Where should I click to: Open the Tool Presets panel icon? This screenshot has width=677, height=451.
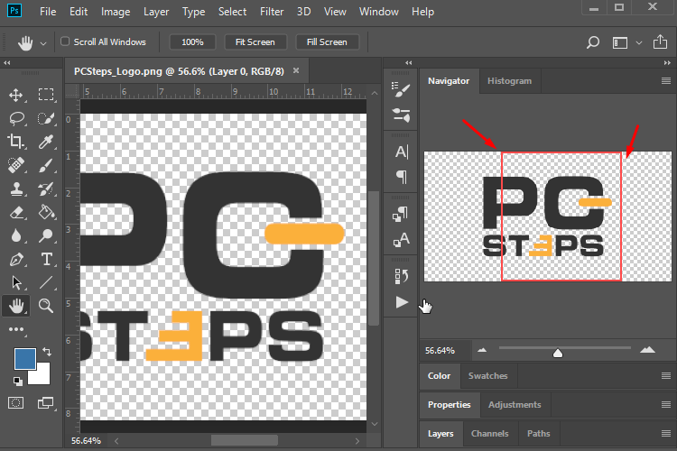coord(401,115)
